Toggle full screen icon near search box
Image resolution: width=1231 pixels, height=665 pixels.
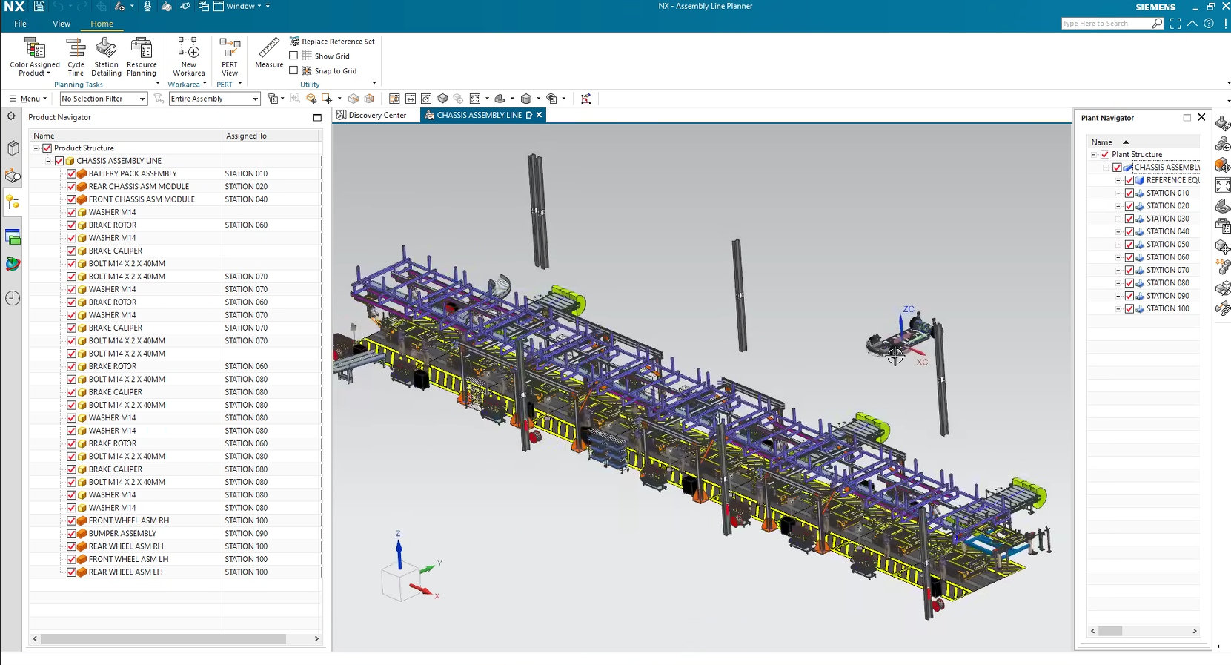coord(1175,24)
